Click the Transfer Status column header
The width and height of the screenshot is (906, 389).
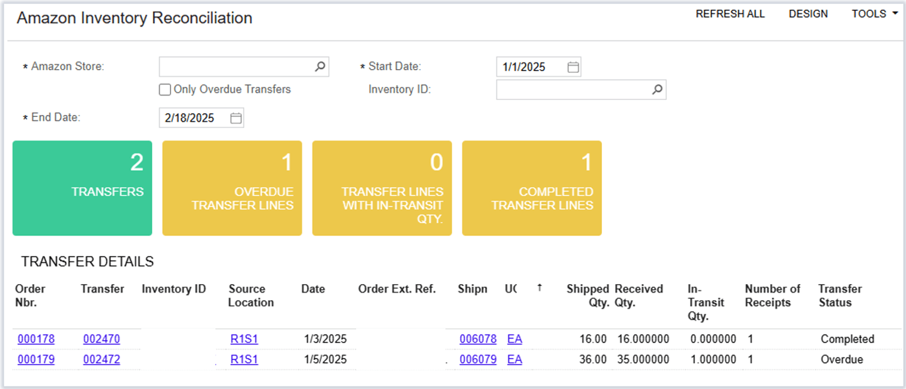(840, 296)
